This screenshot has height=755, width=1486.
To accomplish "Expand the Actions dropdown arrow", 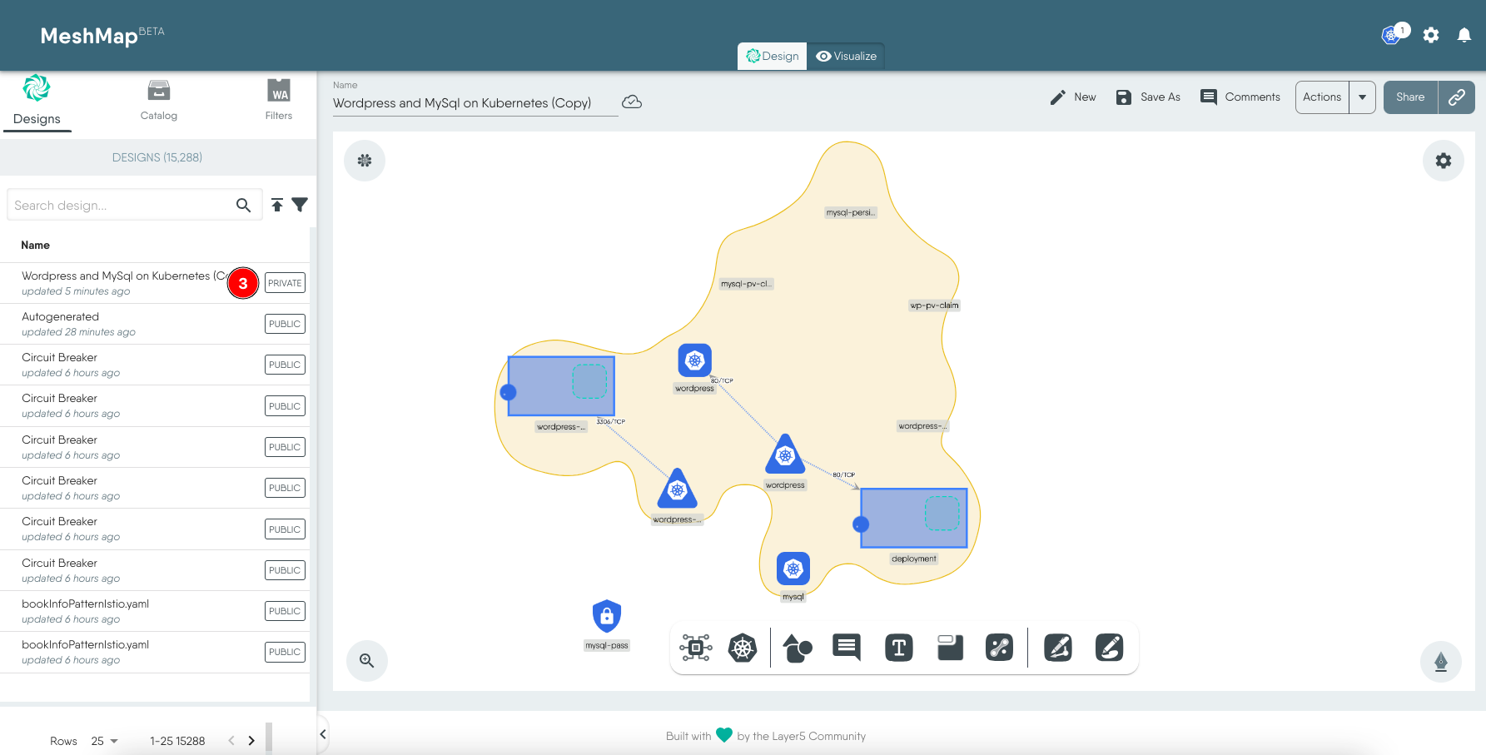I will (x=1362, y=97).
